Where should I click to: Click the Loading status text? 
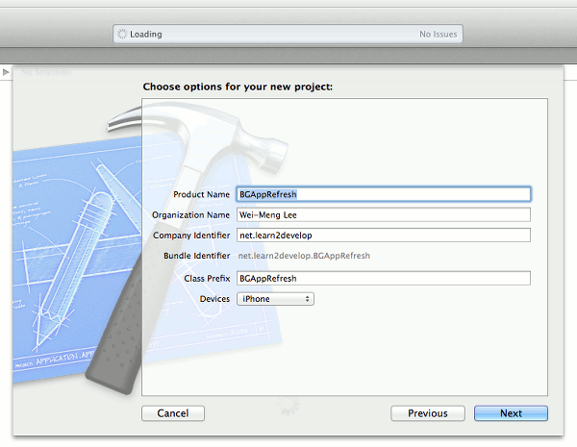click(146, 35)
